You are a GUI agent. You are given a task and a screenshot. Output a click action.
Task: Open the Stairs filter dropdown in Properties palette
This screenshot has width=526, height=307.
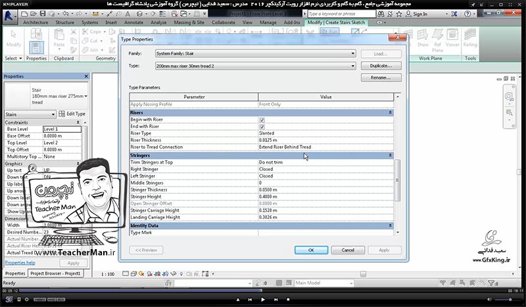pos(30,114)
